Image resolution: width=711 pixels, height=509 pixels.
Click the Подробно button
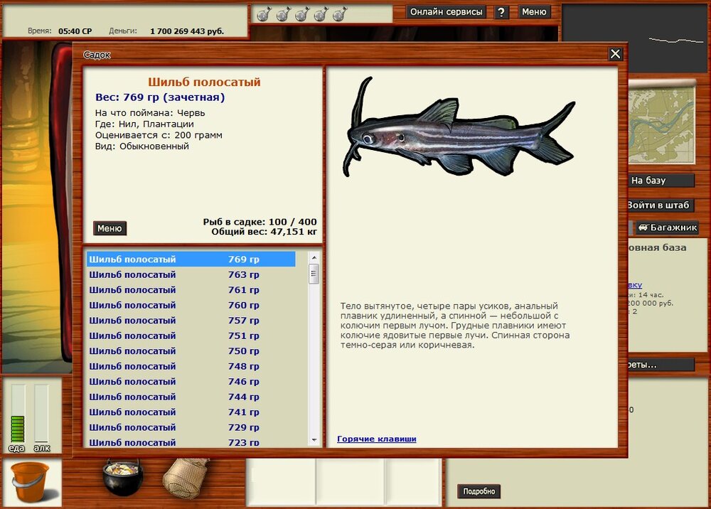479,491
